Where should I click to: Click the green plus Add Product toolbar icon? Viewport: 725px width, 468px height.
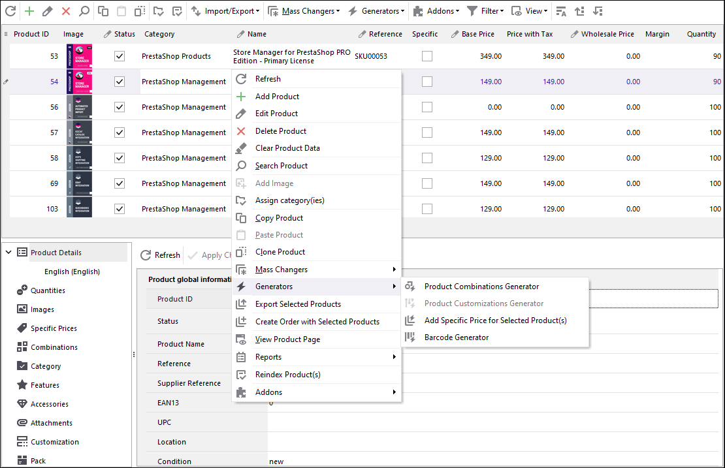(x=29, y=11)
